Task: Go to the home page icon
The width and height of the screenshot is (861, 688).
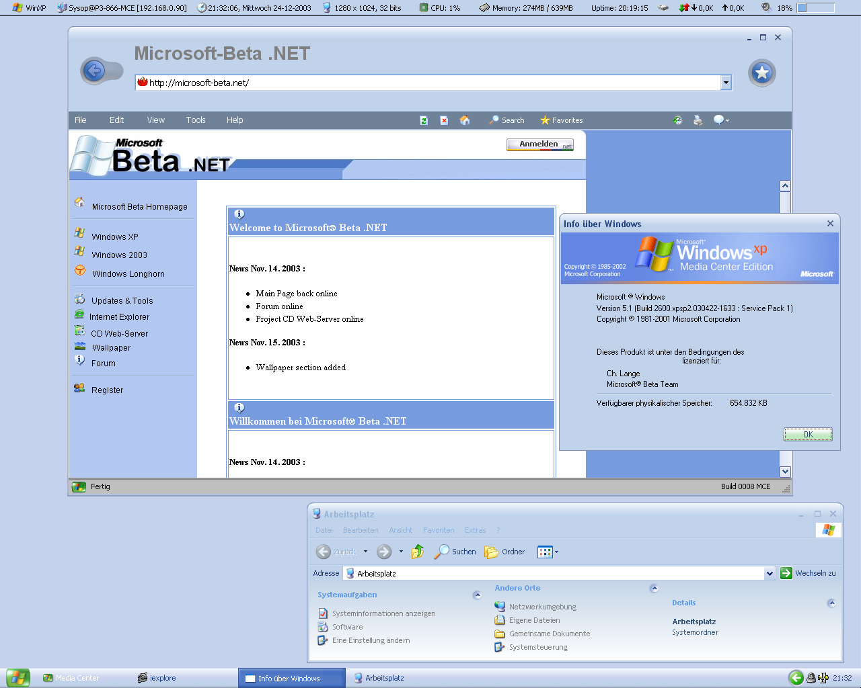Action: 464,120
